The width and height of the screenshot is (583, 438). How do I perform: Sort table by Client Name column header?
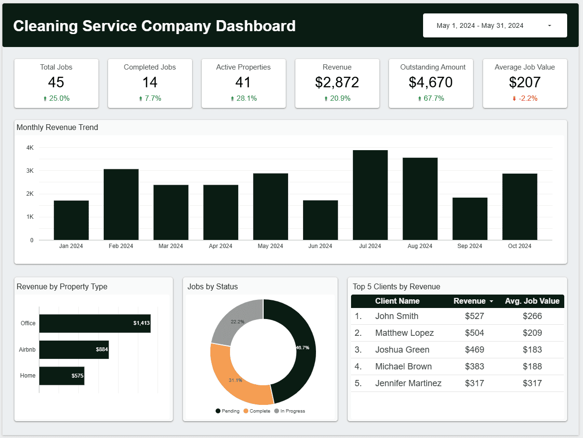[397, 301]
